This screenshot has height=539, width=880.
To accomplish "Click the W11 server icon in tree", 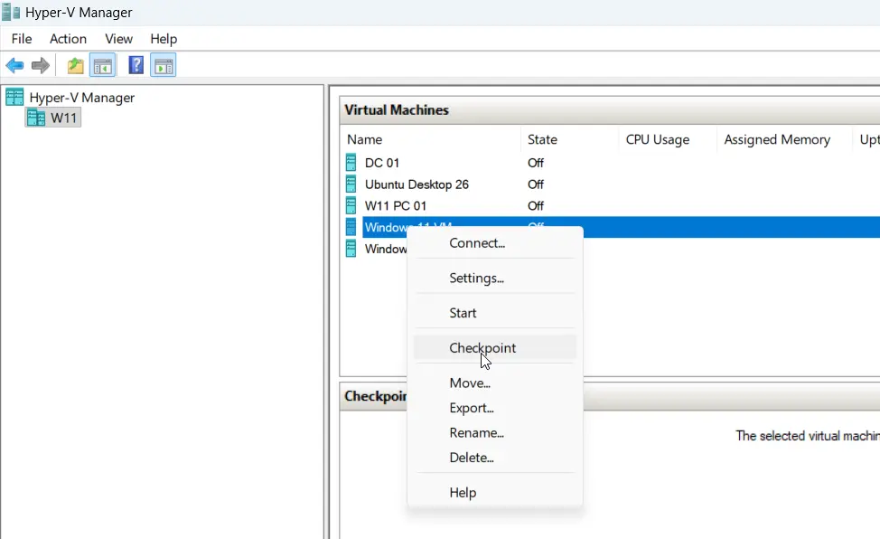I will click(x=36, y=118).
